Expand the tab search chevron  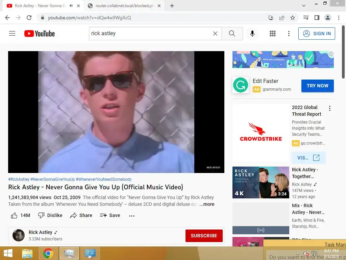point(304,6)
